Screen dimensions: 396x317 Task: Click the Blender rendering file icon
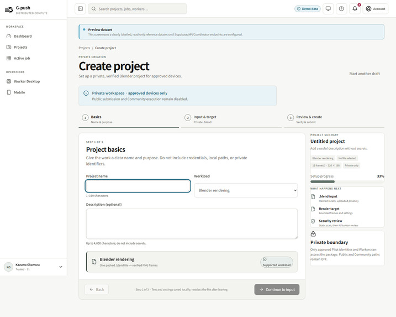coord(94,262)
